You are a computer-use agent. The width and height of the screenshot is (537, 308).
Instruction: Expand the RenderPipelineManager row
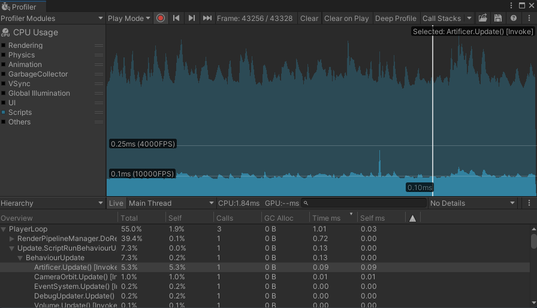pos(12,239)
